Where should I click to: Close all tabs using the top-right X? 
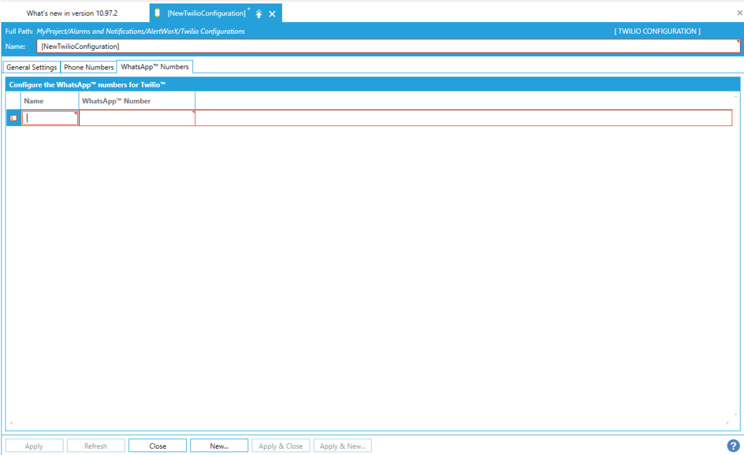[x=739, y=13]
